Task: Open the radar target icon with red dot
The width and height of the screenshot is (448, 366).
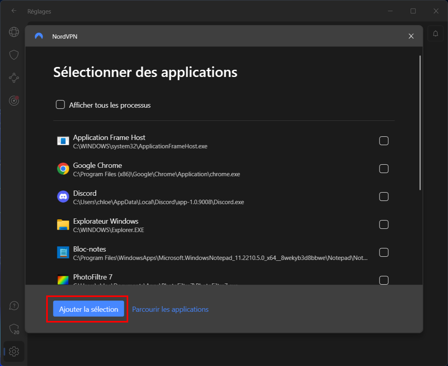Action: [14, 100]
